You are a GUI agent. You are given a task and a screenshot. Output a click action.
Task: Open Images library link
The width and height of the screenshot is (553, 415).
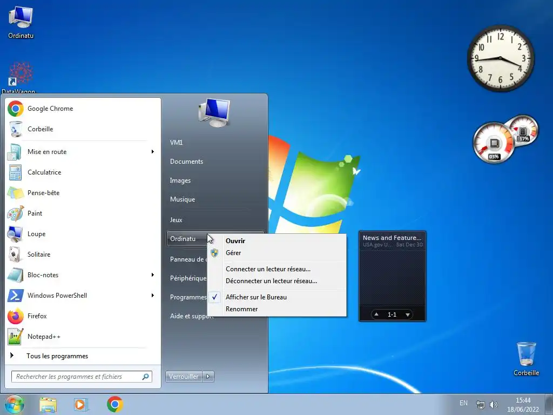pyautogui.click(x=180, y=180)
